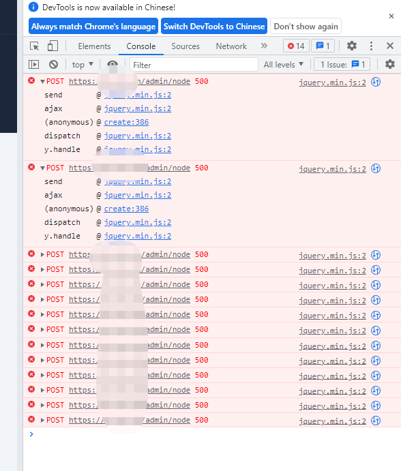Dismiss the language notification banner
This screenshot has width=401, height=471.
point(391,16)
